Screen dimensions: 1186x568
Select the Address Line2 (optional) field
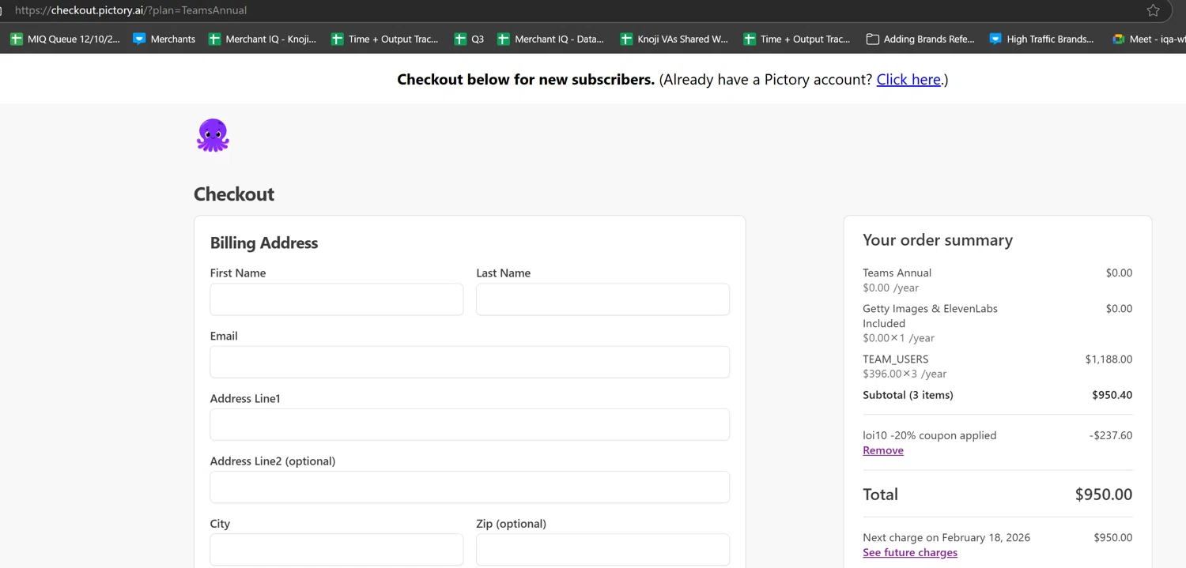(x=470, y=487)
